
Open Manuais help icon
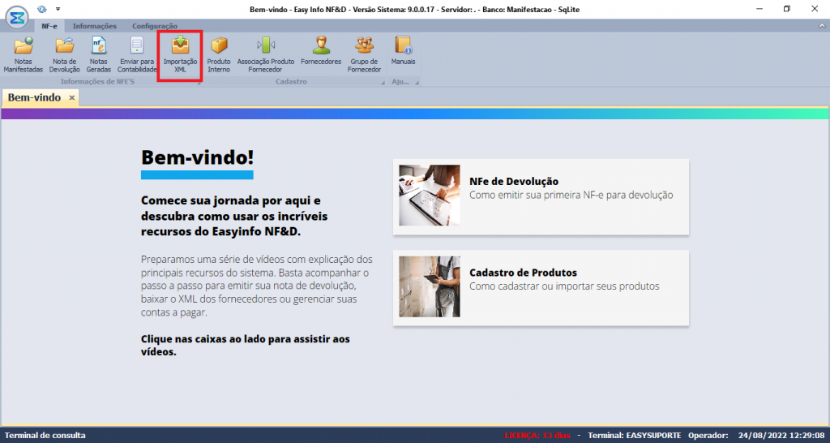point(404,51)
